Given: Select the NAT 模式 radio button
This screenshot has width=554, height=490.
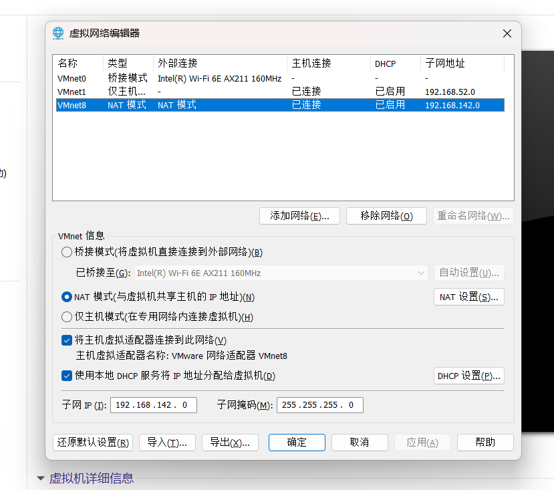Looking at the screenshot, I should (x=67, y=297).
